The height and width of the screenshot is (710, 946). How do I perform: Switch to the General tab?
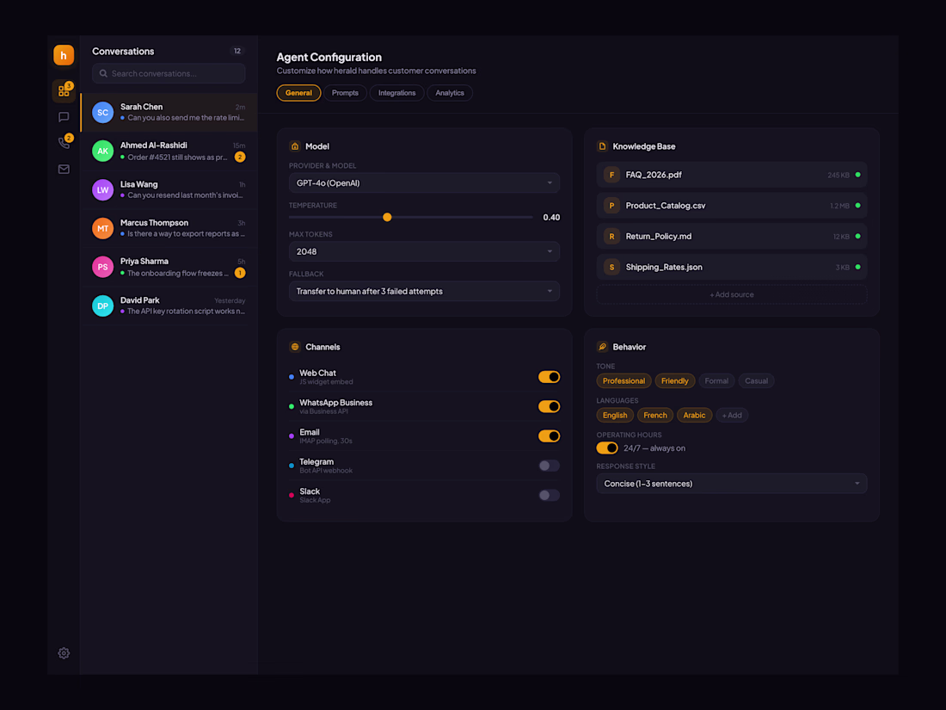298,93
